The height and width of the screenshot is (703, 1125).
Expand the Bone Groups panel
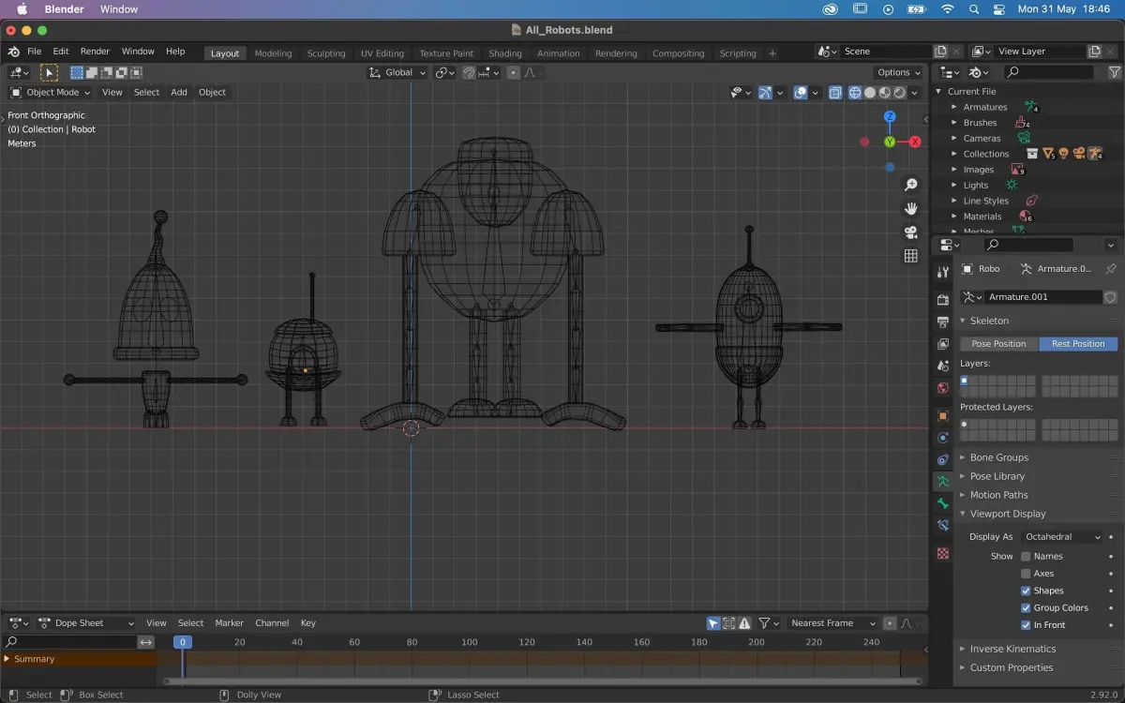[x=999, y=457]
